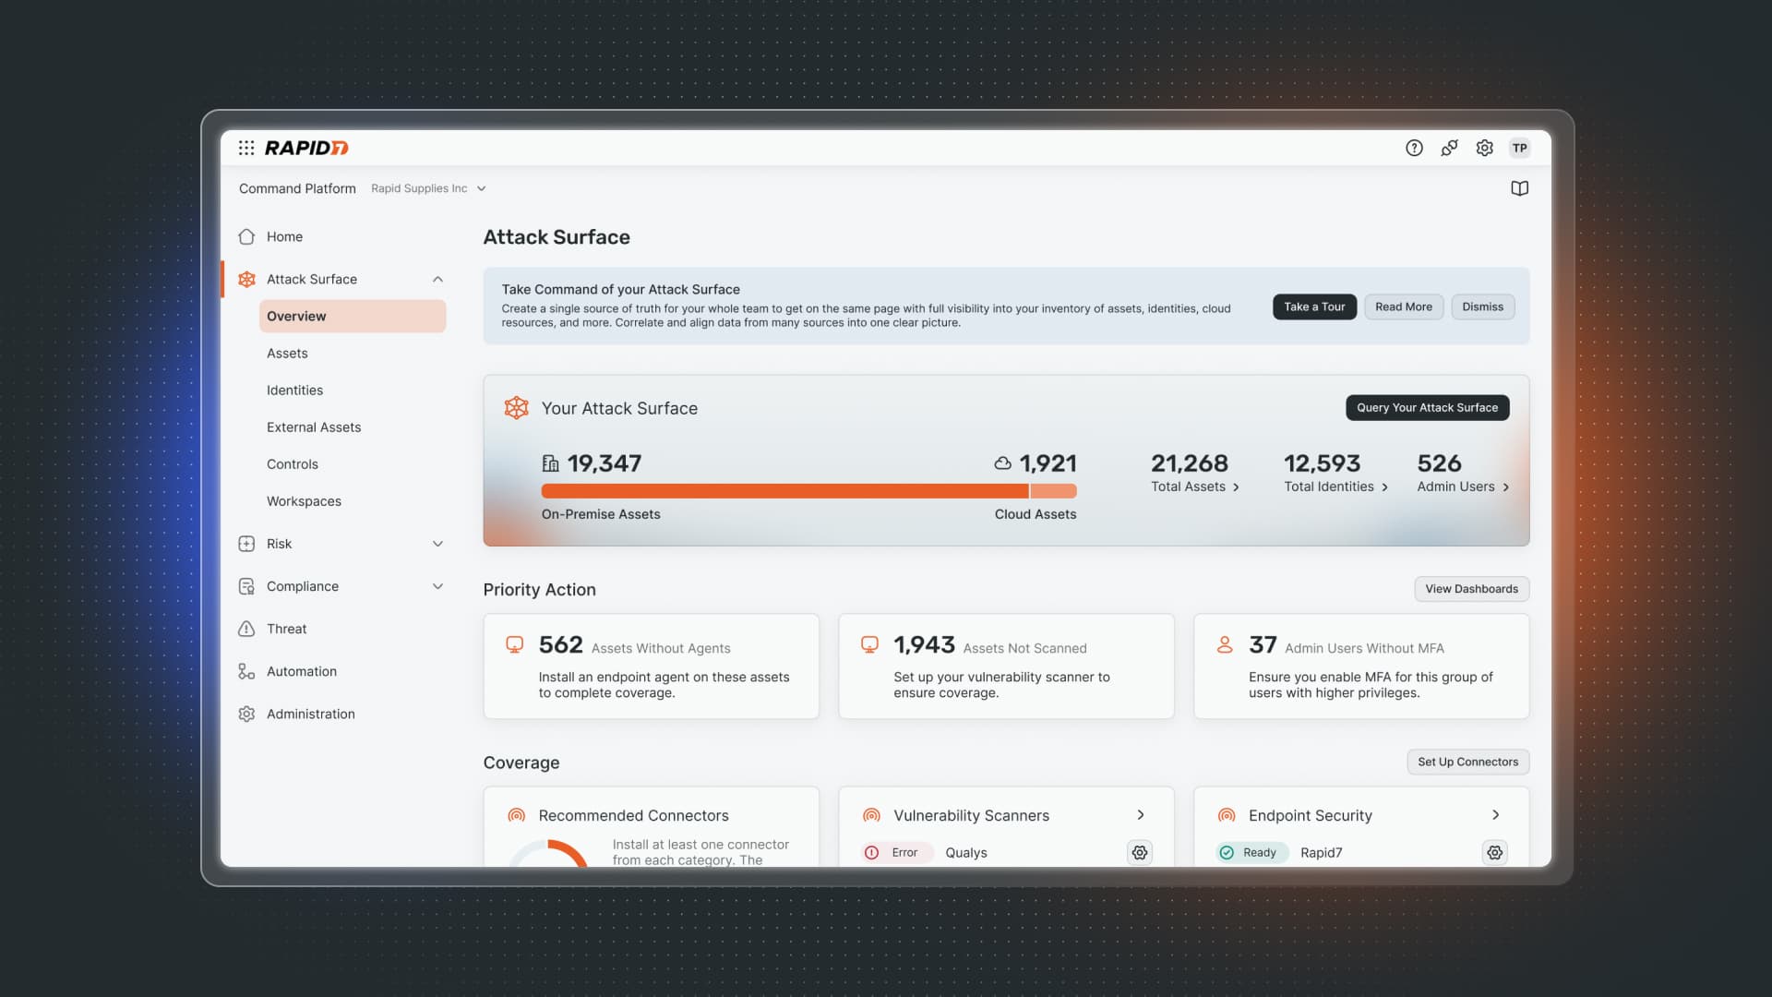Click the on-premise assets progress bar

click(x=784, y=491)
